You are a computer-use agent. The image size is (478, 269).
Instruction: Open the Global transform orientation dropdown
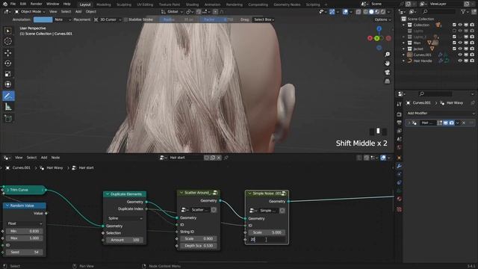[173, 12]
